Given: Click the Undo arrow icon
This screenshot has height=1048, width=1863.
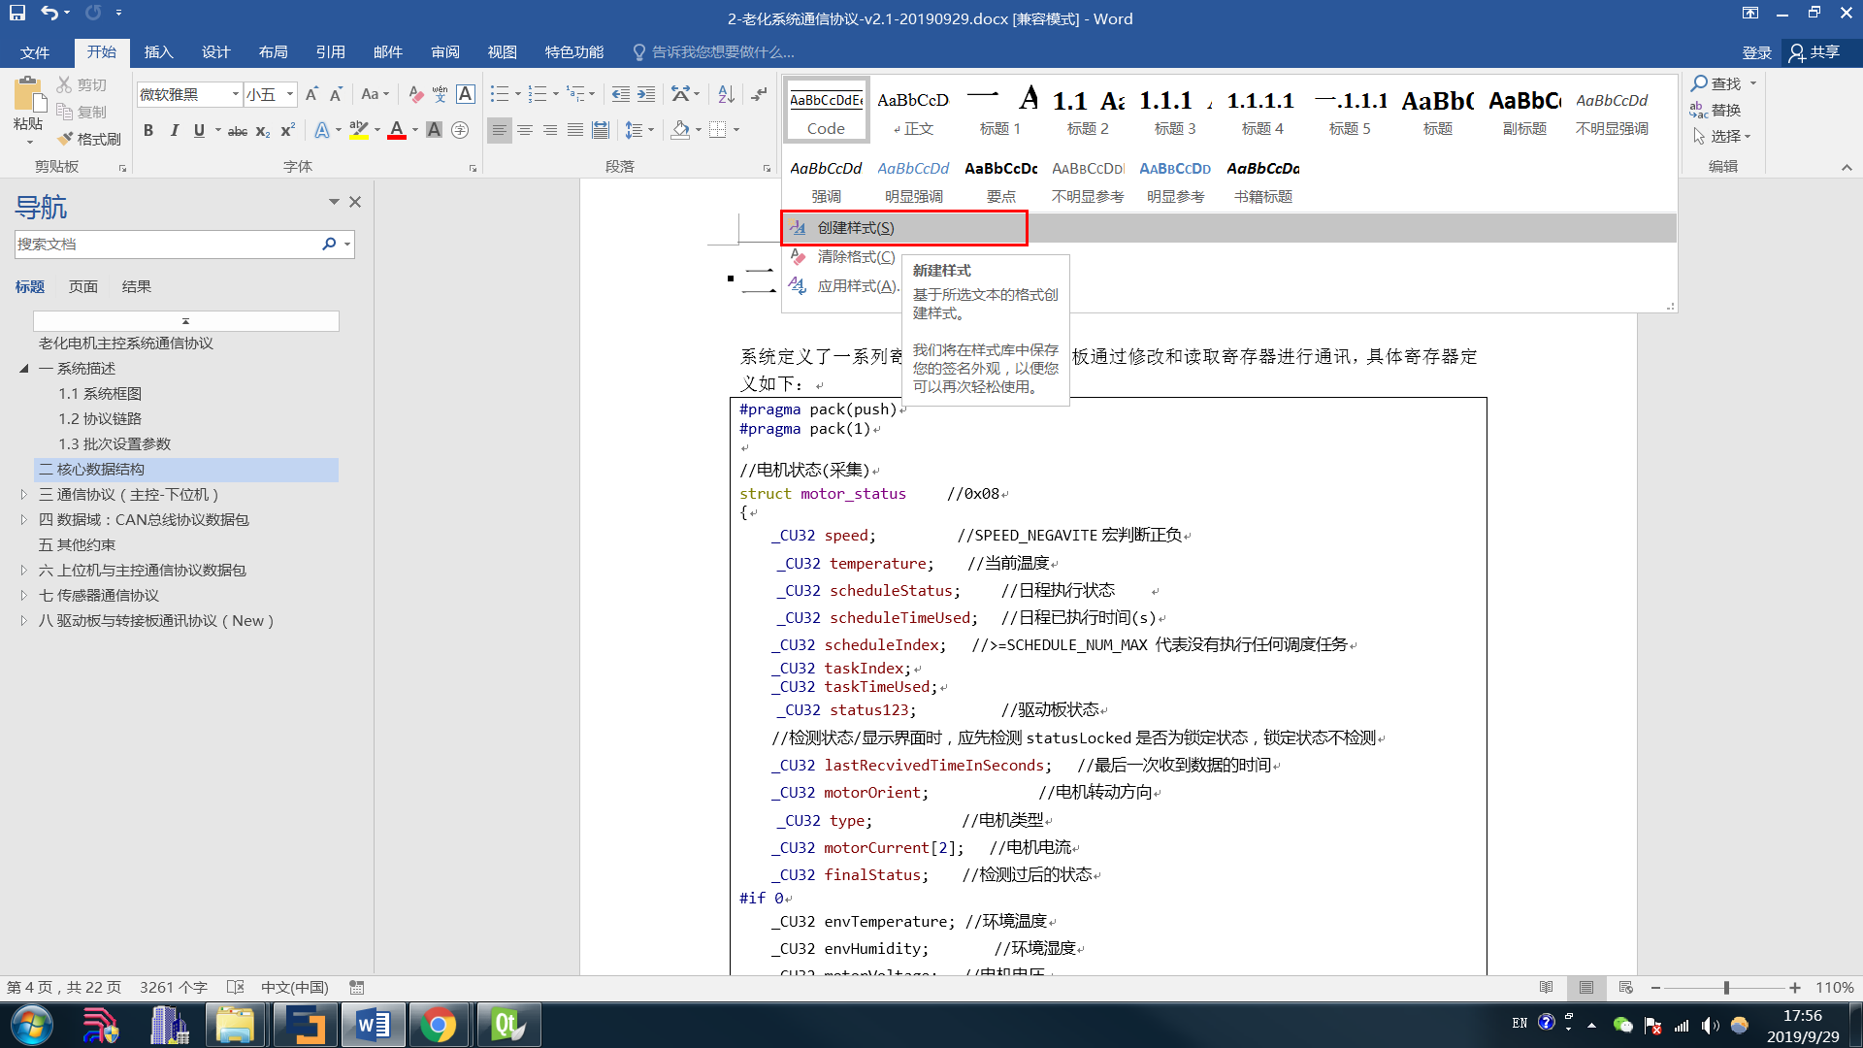Looking at the screenshot, I should [x=49, y=14].
